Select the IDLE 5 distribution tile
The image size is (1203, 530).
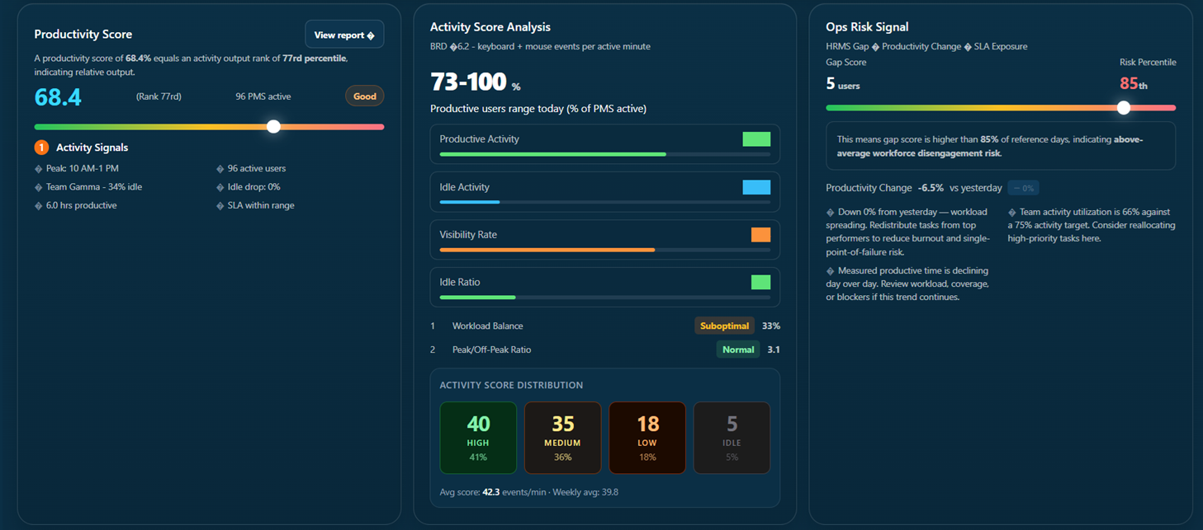click(732, 438)
